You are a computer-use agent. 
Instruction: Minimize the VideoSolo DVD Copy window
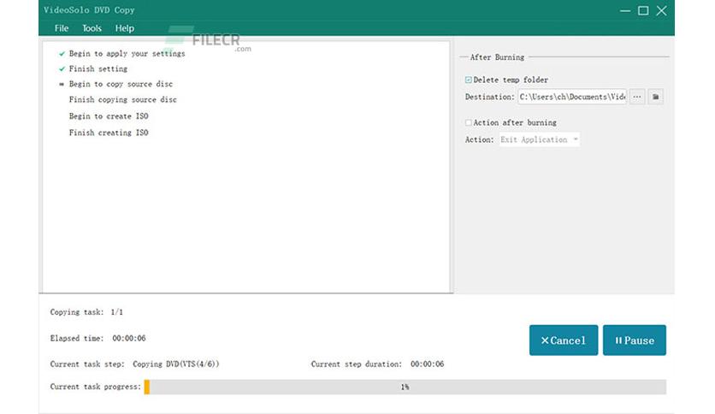click(x=625, y=10)
